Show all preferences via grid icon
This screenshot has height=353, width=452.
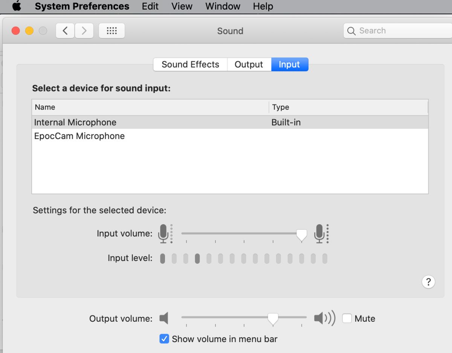[x=112, y=31]
